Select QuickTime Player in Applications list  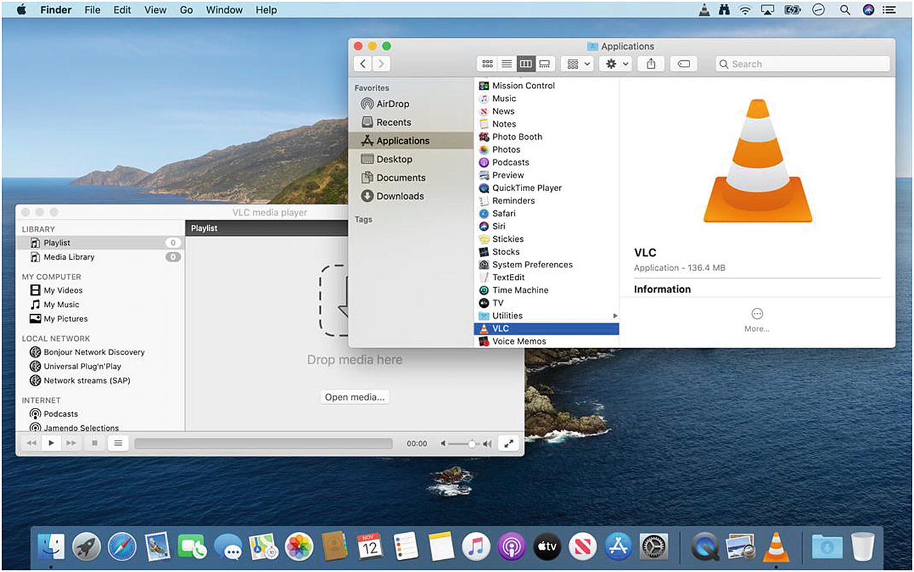click(547, 188)
